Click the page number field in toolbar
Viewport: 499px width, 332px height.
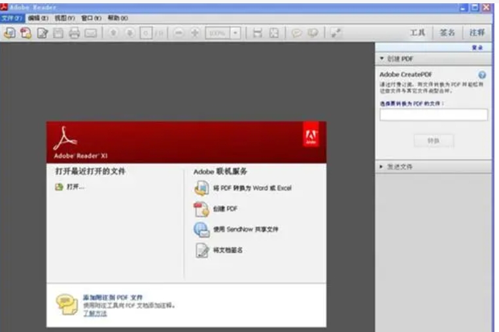click(x=146, y=33)
